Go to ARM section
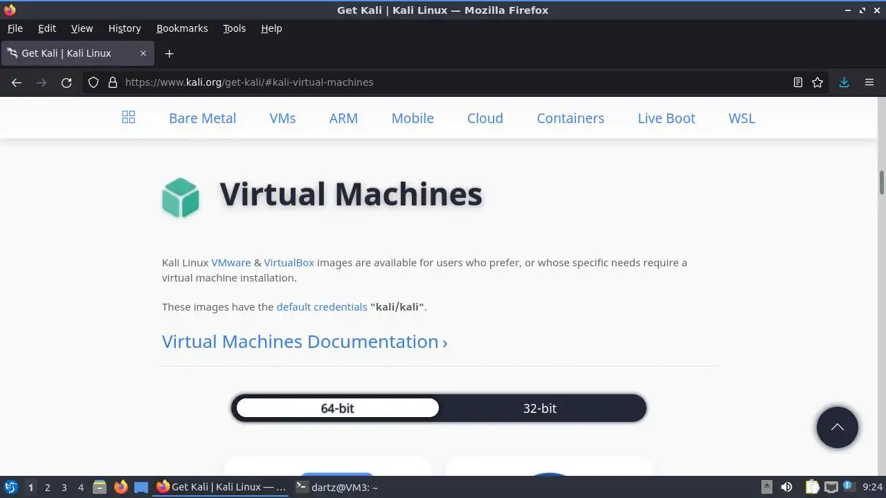 pyautogui.click(x=343, y=118)
